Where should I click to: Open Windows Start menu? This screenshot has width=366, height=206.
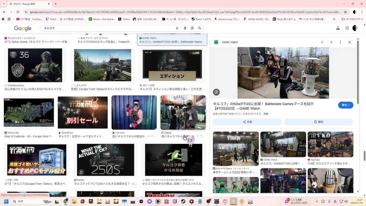pyautogui.click(x=6, y=201)
